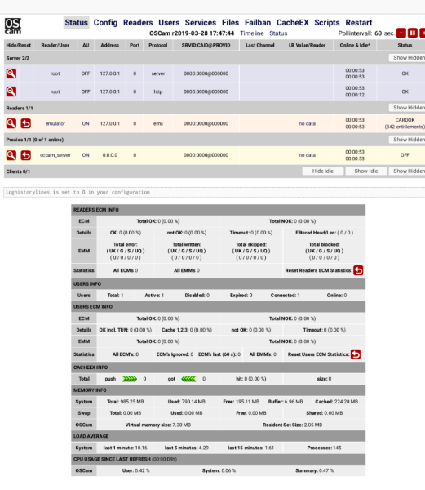Open the 842 entitlements link
Image resolution: width=425 pixels, height=490 pixels.
coord(405,127)
